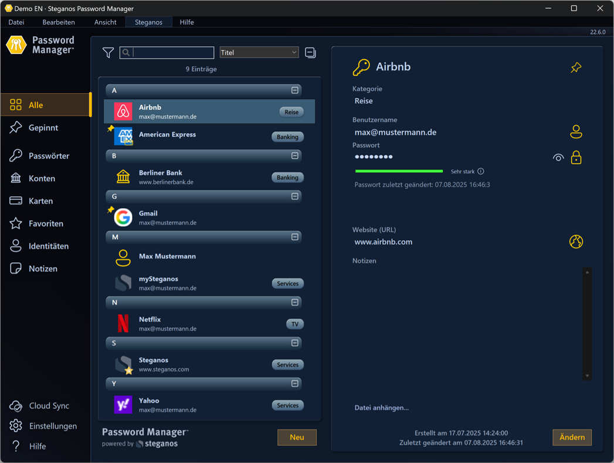This screenshot has height=463, width=614.
Task: Focus the search input field
Action: pos(167,52)
